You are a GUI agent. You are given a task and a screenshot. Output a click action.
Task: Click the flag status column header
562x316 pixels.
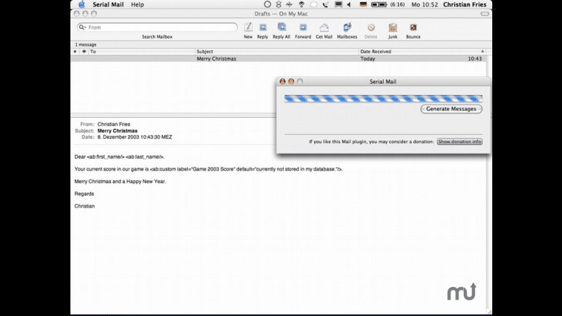point(84,52)
